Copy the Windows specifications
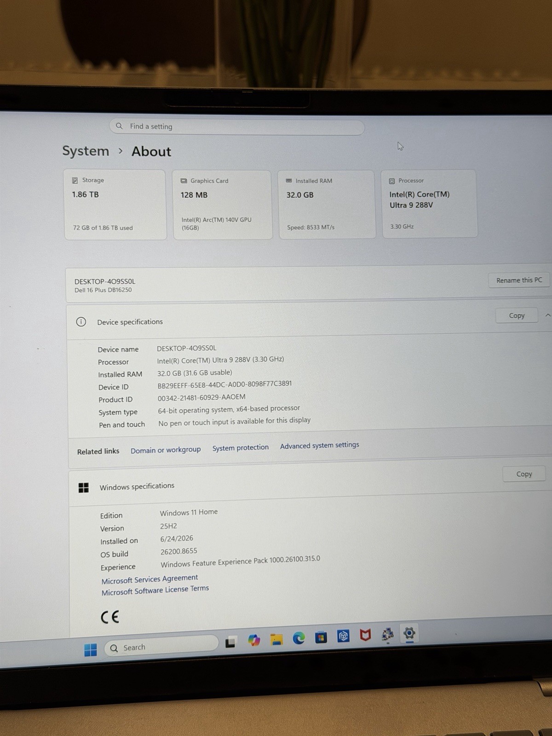The image size is (552, 736). tap(524, 474)
